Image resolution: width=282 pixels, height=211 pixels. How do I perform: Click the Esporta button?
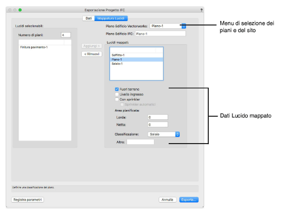pos(189,199)
